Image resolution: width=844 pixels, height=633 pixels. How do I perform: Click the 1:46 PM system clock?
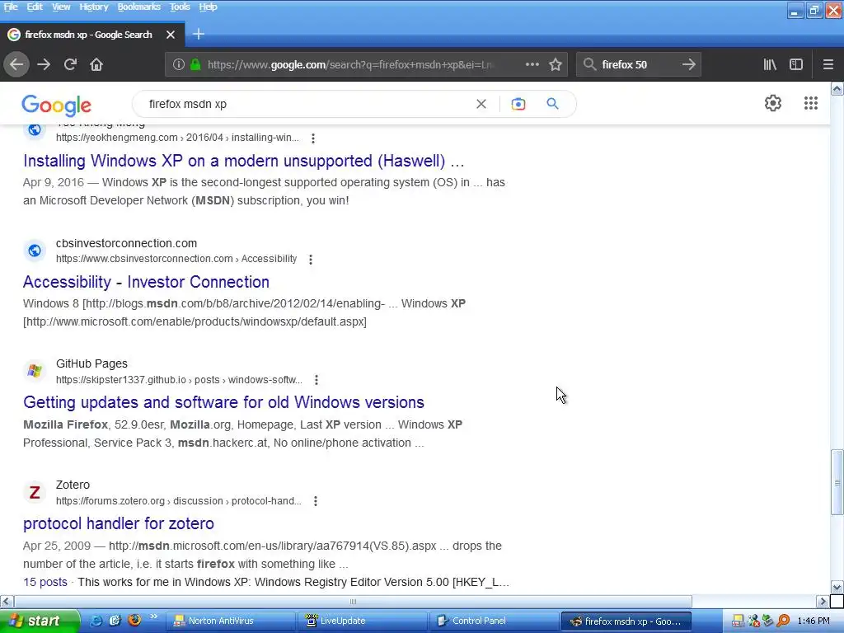pyautogui.click(x=814, y=621)
